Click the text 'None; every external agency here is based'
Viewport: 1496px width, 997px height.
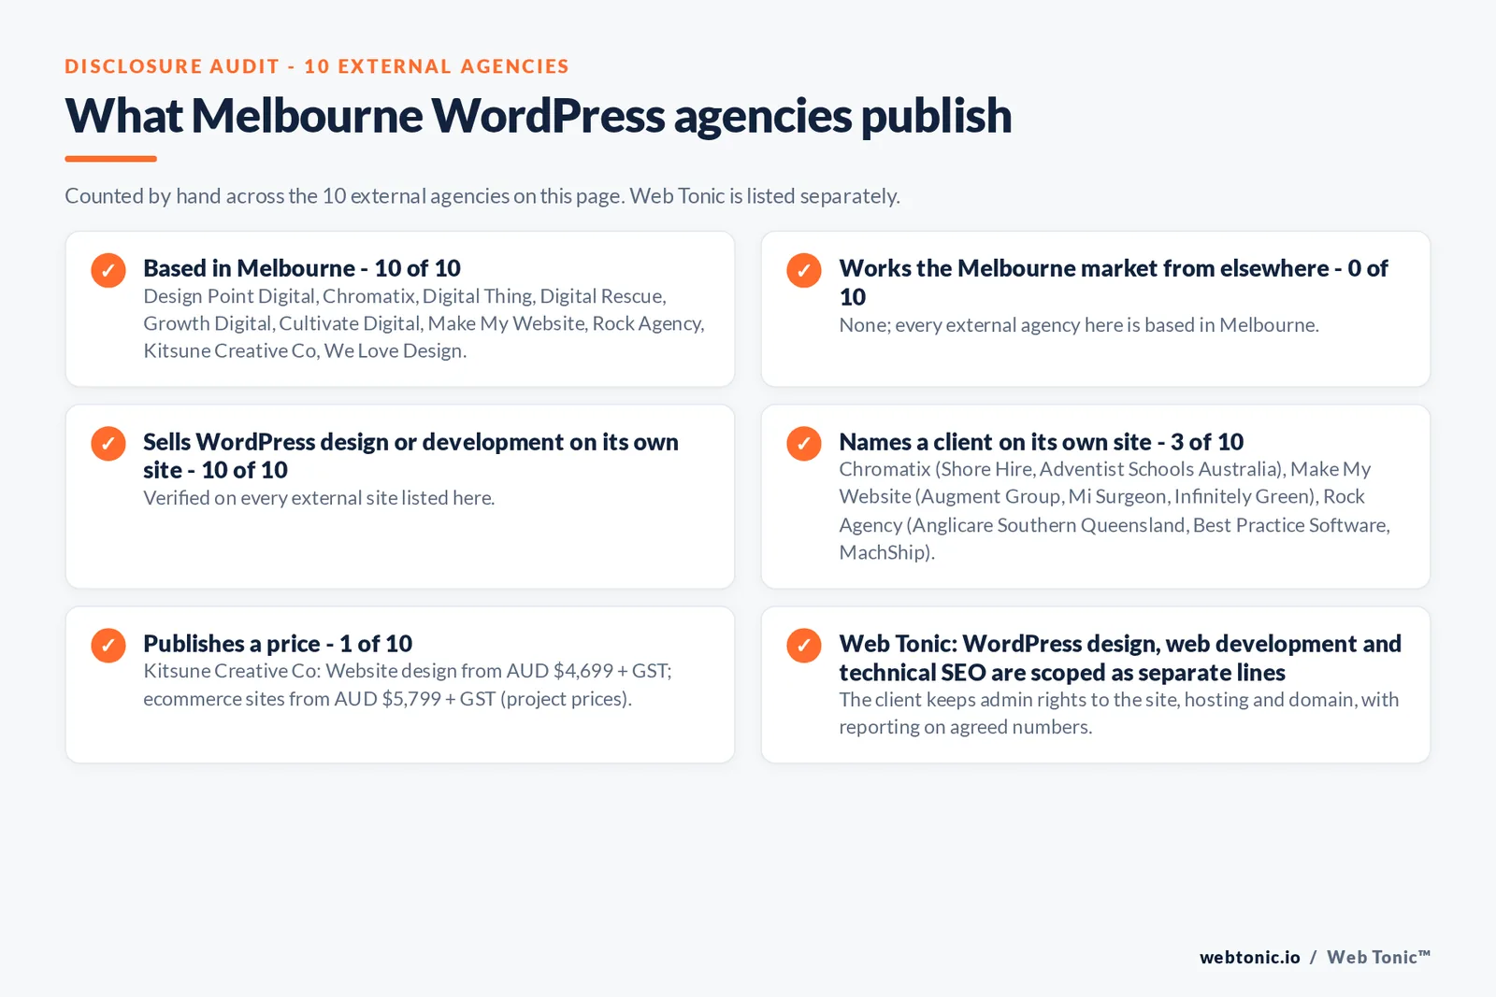tap(1079, 325)
